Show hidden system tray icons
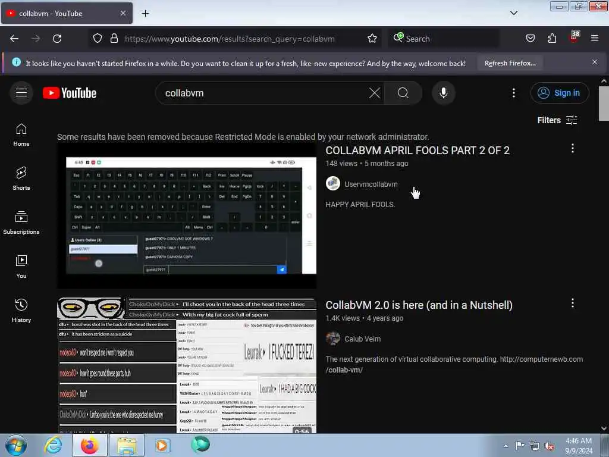609x457 pixels. (x=506, y=446)
